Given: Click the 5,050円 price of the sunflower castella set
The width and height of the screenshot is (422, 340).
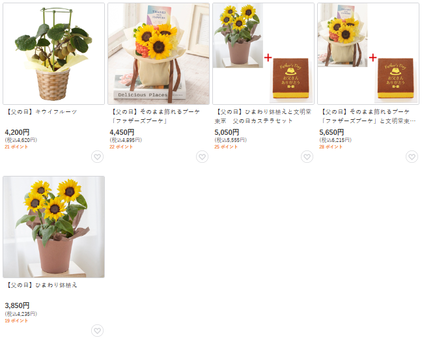Looking at the screenshot, I should point(227,132).
